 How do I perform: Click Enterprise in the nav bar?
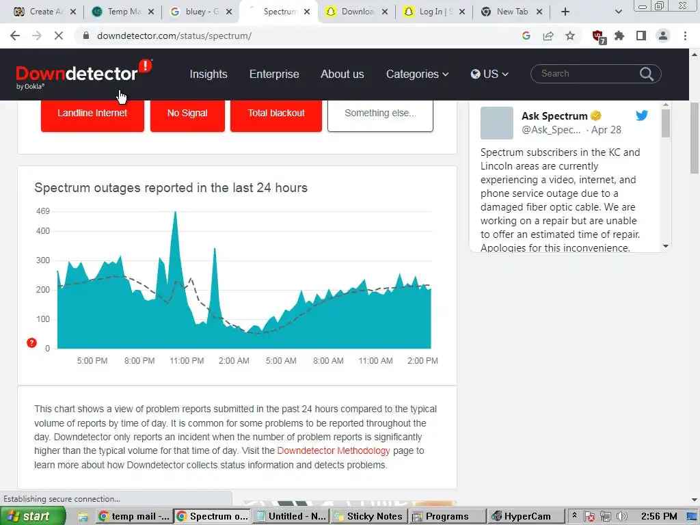(x=274, y=74)
